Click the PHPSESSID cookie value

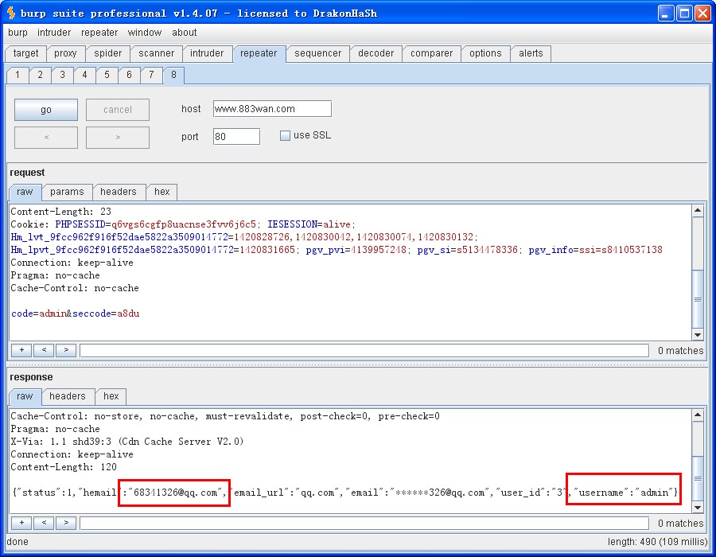click(184, 224)
